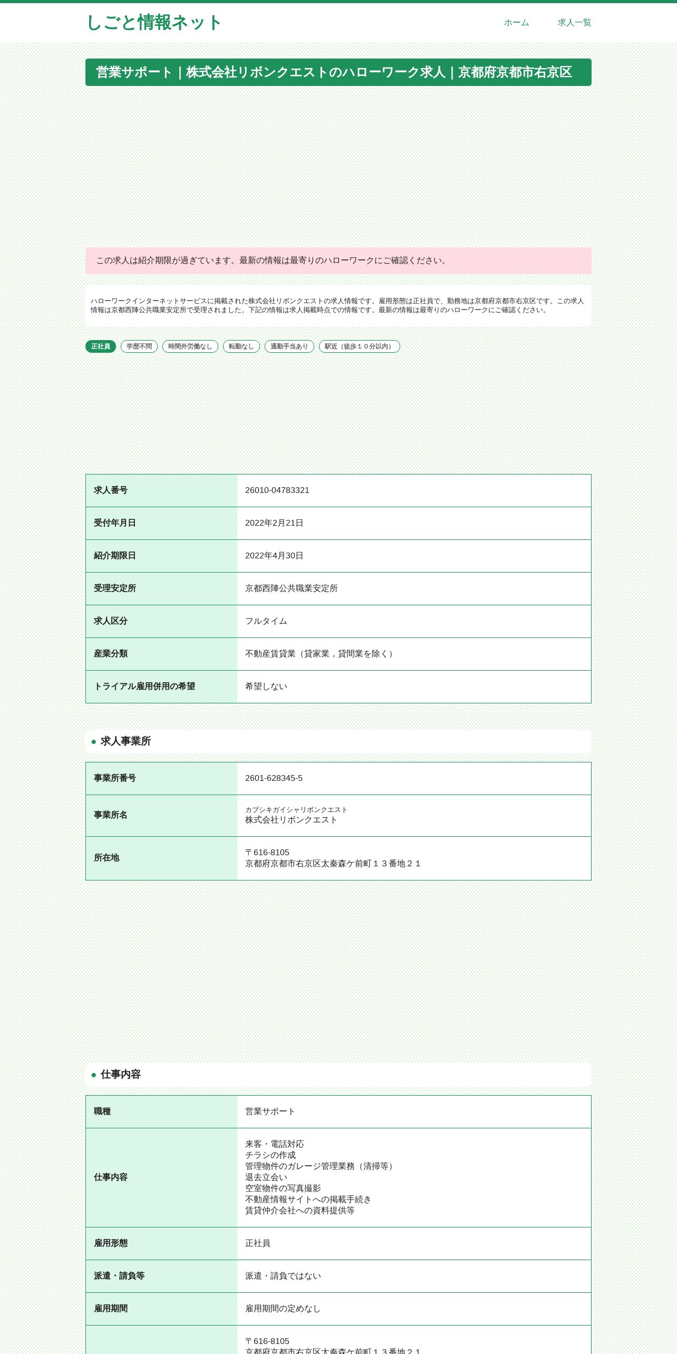
Task: Click the 駅近（徒歩１０分以内） tag
Action: [360, 346]
